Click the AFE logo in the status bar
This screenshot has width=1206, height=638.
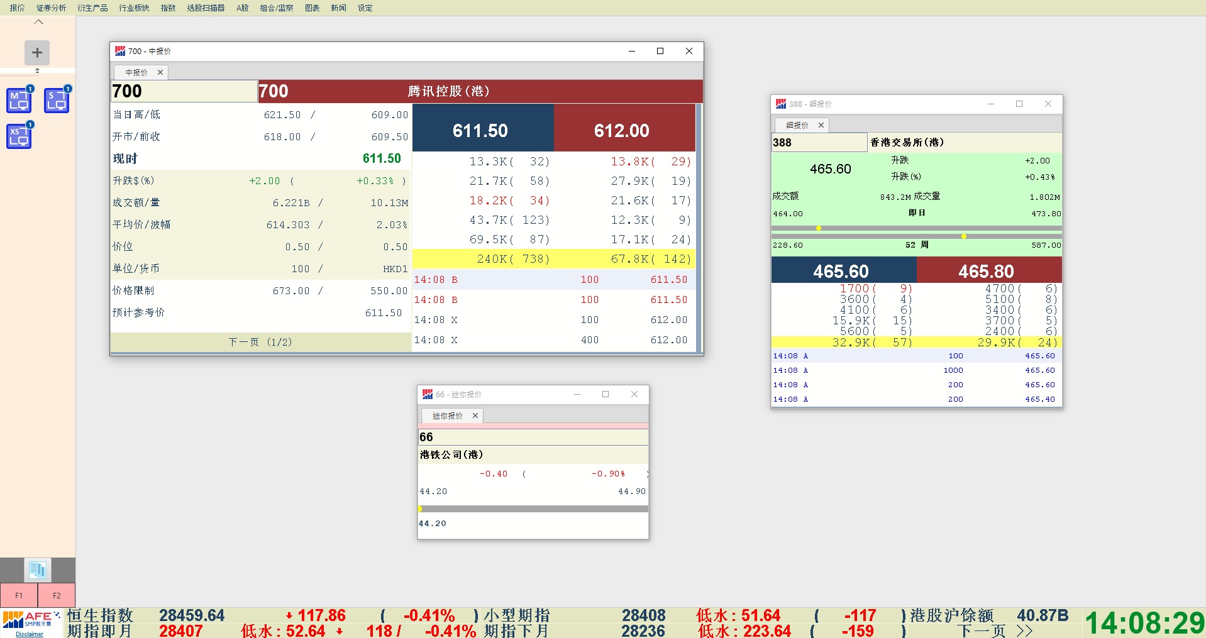point(30,620)
